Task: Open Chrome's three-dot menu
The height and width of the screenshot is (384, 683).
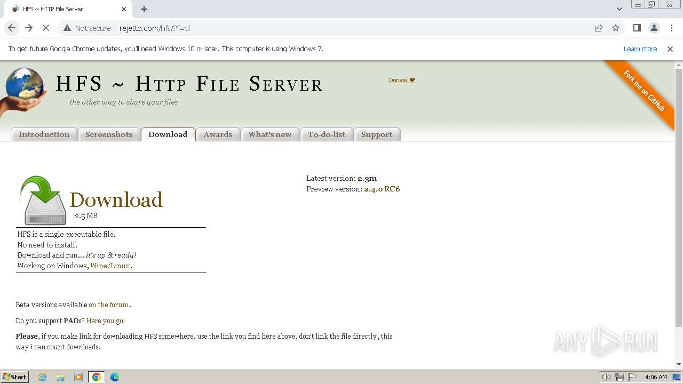Action: pyautogui.click(x=671, y=28)
